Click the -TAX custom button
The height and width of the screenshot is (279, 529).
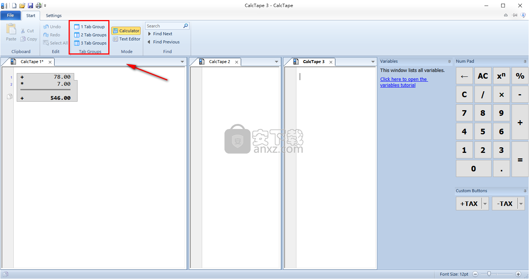click(505, 204)
